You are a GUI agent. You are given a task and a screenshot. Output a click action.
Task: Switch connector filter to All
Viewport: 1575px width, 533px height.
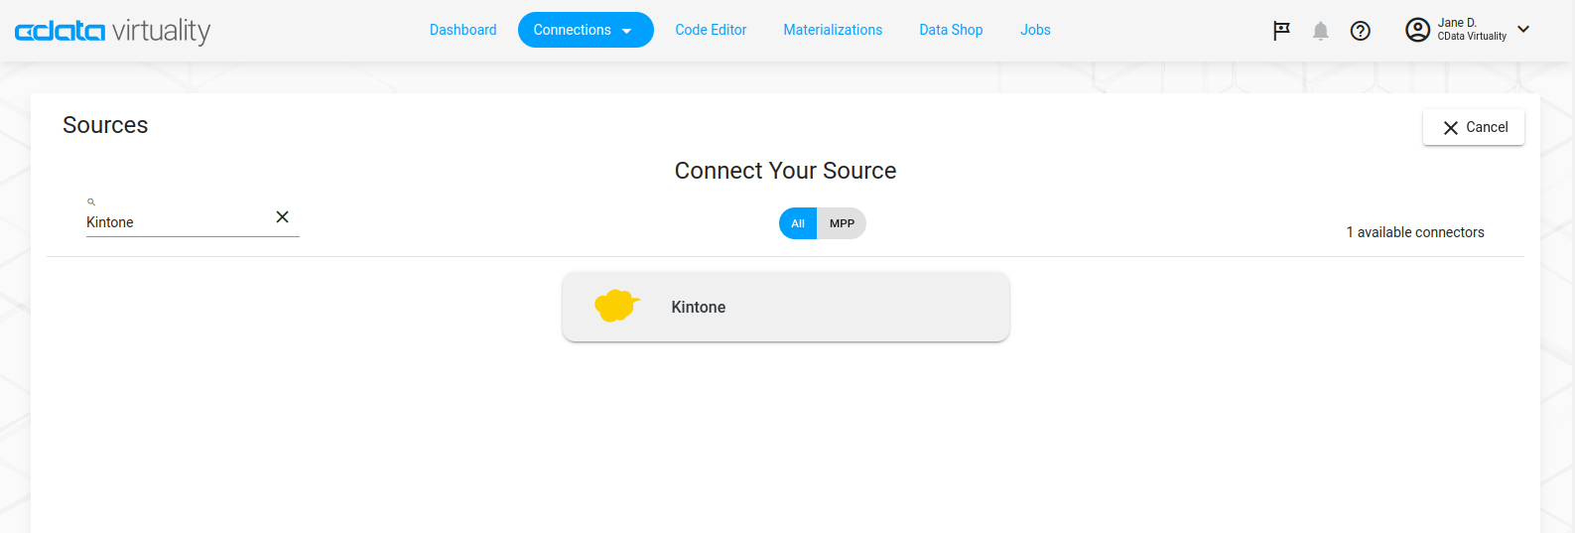pyautogui.click(x=797, y=223)
